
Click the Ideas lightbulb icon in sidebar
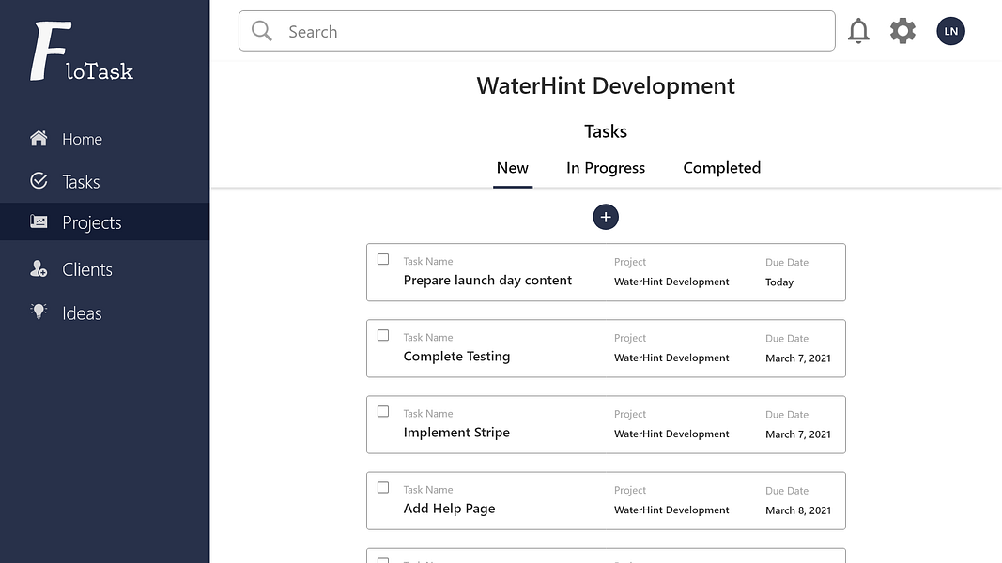pyautogui.click(x=39, y=312)
